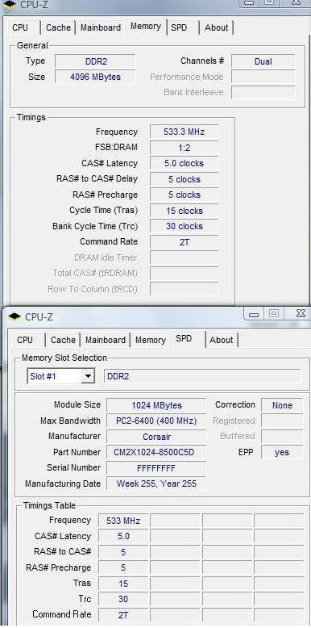
Task: Click the 5.0 CAS# Latency table cell
Action: pos(123,536)
